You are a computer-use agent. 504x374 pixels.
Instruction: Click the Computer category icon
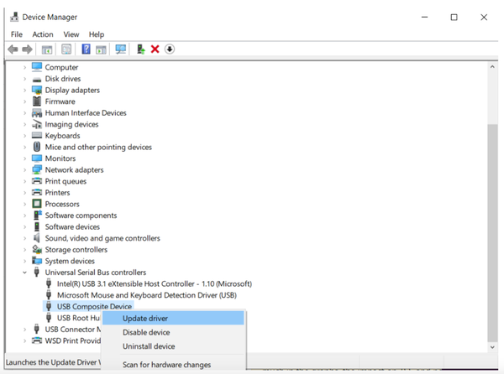tap(37, 67)
